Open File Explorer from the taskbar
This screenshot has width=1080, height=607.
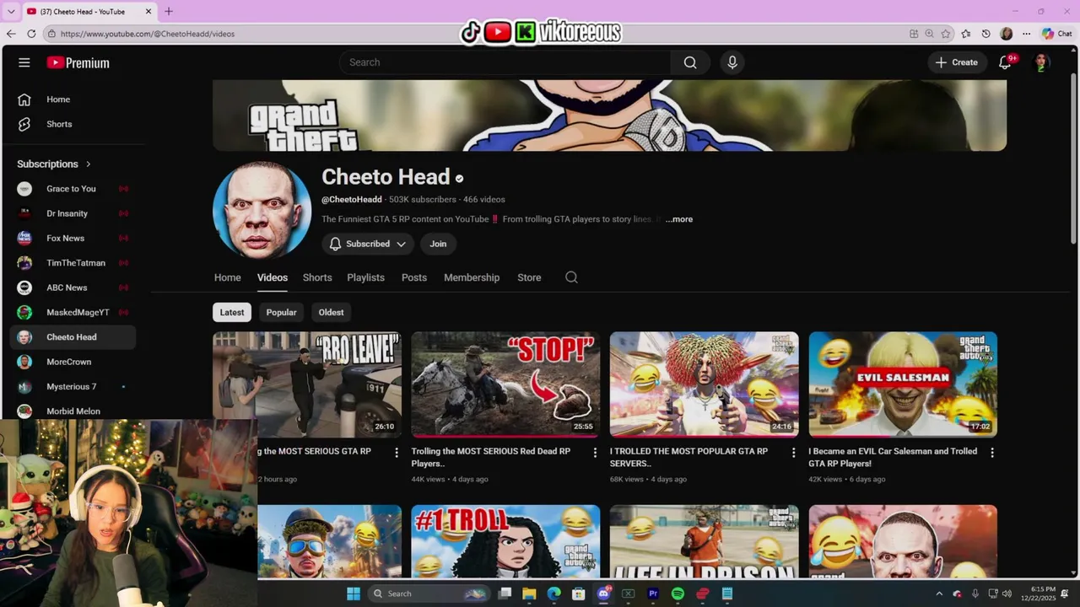tap(529, 594)
